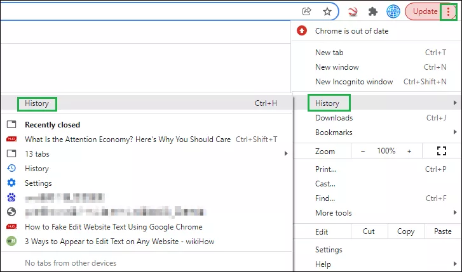The image size is (462, 272).
Task: Click the Paste button
Action: (x=443, y=231)
